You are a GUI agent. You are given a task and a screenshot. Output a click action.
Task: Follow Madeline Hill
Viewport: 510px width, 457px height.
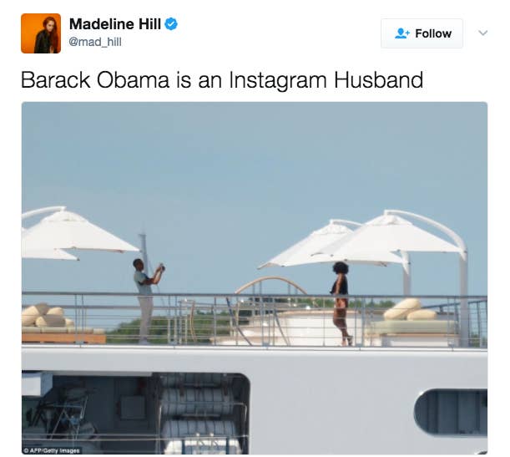(422, 33)
